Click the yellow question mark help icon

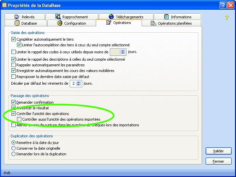pos(227,17)
